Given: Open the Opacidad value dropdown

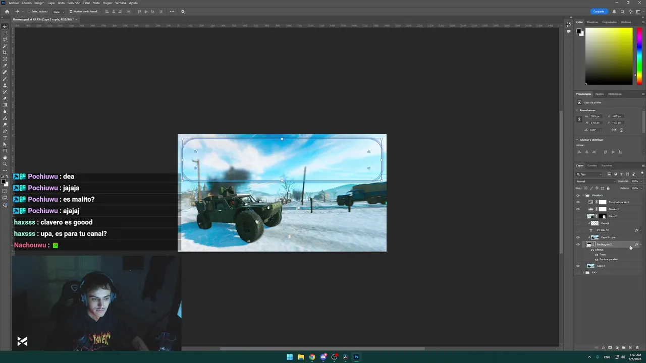Looking at the screenshot, I should pyautogui.click(x=641, y=181).
